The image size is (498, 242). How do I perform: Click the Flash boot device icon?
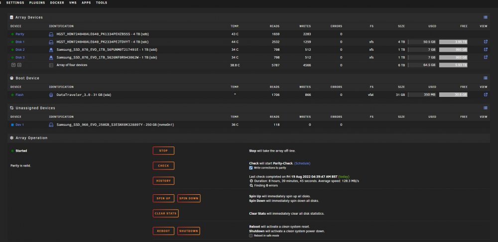click(51, 95)
